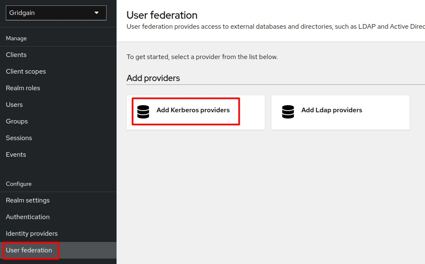Open Events section
The width and height of the screenshot is (425, 264).
(x=58, y=155)
